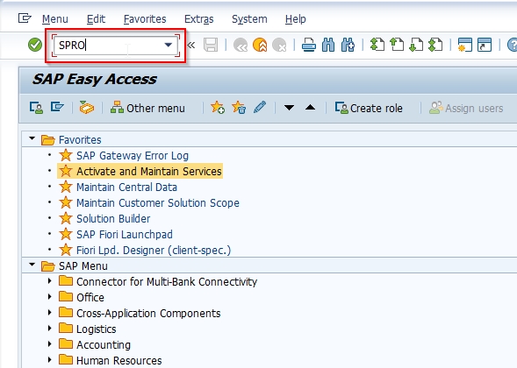This screenshot has height=368, width=517.
Task: Open the System menu
Action: click(x=249, y=19)
